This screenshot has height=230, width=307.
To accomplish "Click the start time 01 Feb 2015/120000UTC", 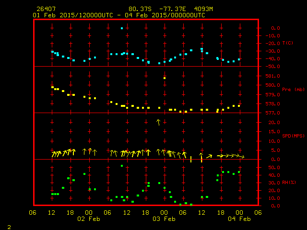I will [x=73, y=15].
